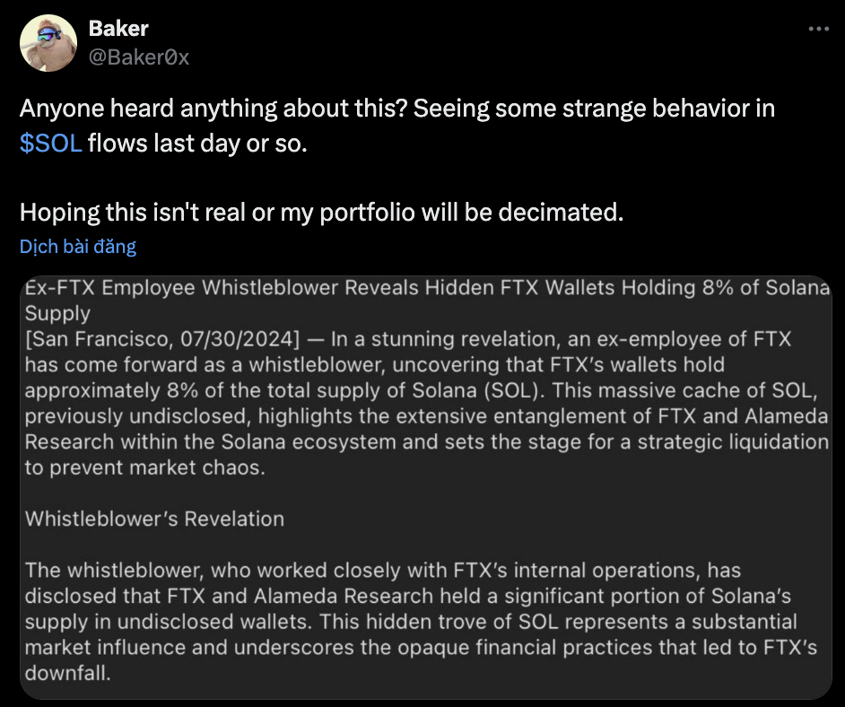Viewport: 845px width, 707px height.
Task: Open the $SOL cashtag link
Action: 50,144
